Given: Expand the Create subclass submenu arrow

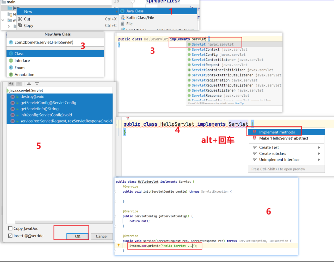Looking at the screenshot, I should (x=319, y=154).
